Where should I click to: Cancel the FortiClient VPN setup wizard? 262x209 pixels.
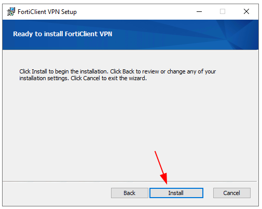coord(232,193)
